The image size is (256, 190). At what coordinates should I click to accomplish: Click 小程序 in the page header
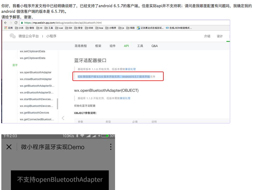click(x=51, y=36)
